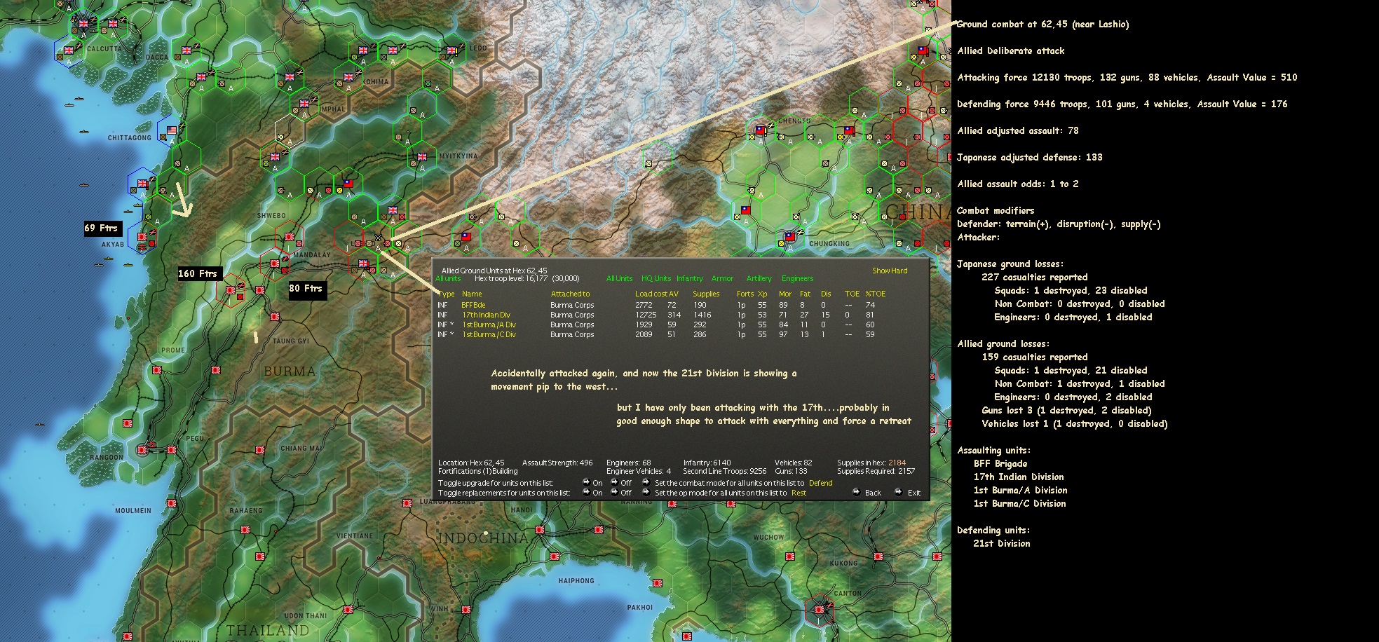Viewport: 1379px width, 642px height.
Task: Click the '160 Ftrs' map label
Action: tap(199, 273)
